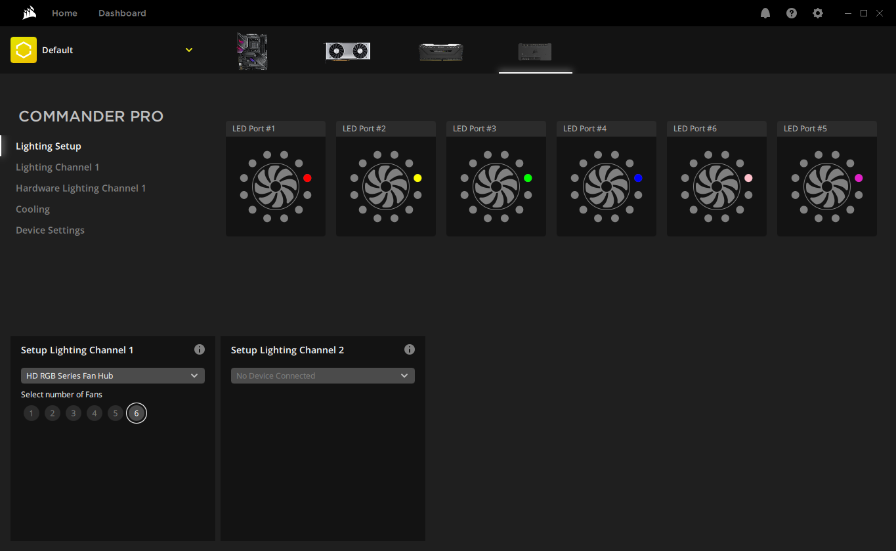The height and width of the screenshot is (551, 896).
Task: Click the green LED on Port #3 fan
Action: (x=528, y=178)
